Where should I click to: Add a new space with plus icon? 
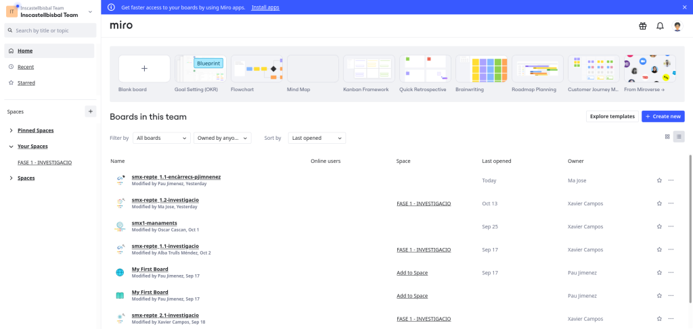91,111
